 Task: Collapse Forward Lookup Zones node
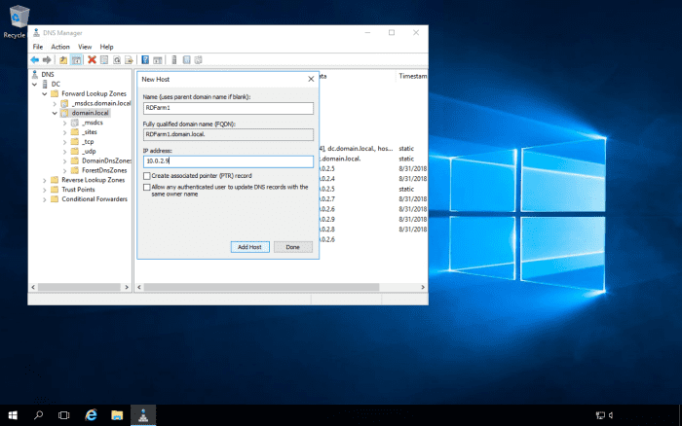[45, 93]
